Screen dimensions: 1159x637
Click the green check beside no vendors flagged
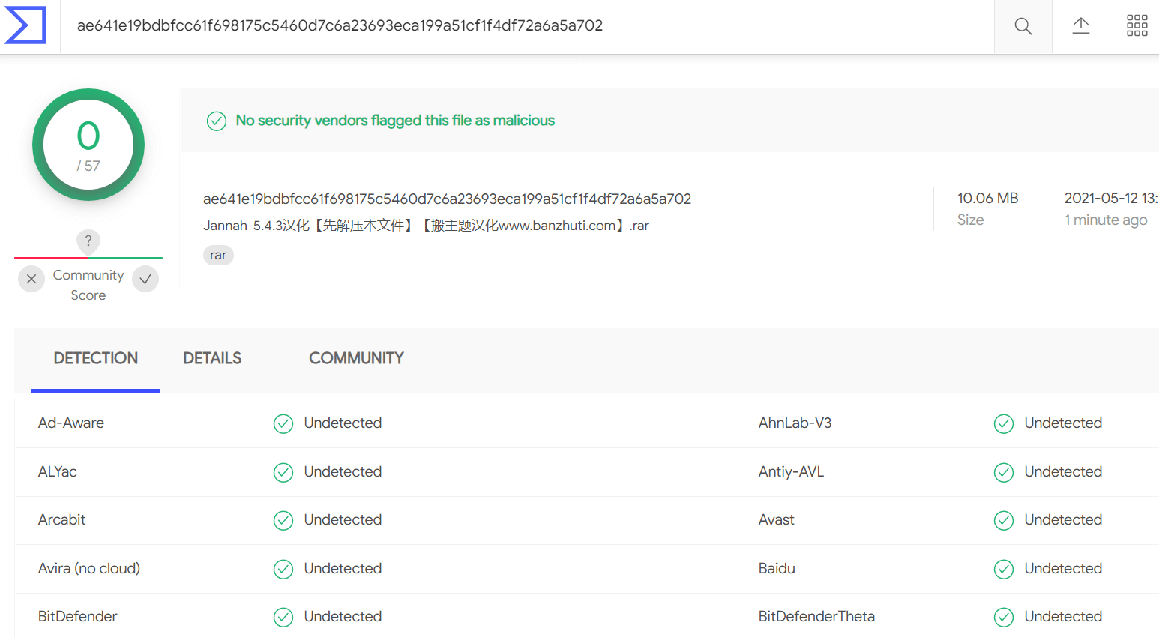click(x=217, y=121)
